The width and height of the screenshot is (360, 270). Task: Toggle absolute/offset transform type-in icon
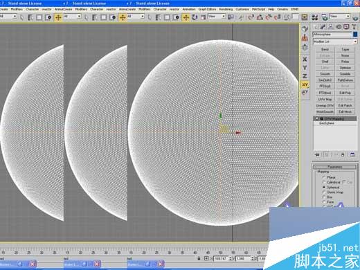pyautogui.click(x=206, y=258)
